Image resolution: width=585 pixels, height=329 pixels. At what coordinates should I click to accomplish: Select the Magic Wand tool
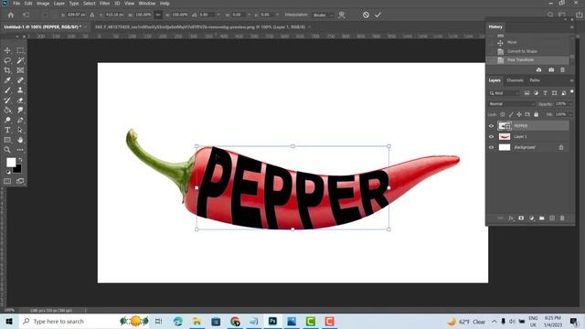tap(20, 60)
